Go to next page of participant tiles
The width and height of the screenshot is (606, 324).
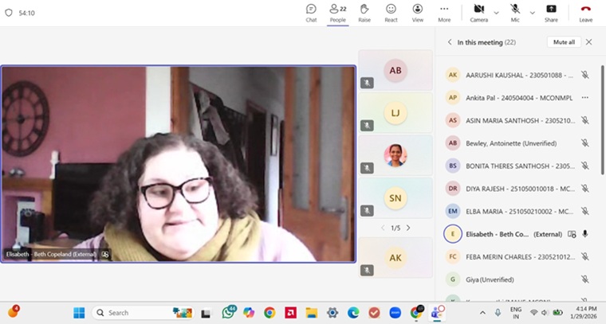[408, 228]
